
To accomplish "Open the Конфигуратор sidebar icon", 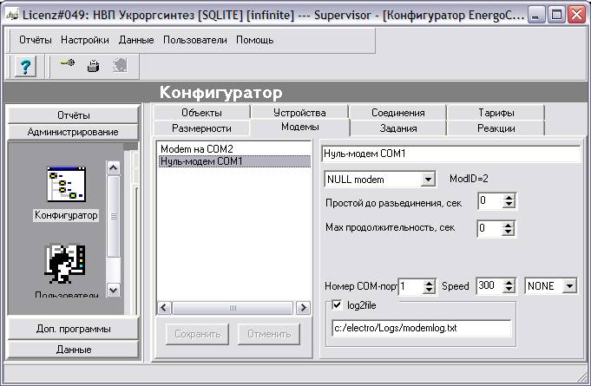I will (66, 186).
